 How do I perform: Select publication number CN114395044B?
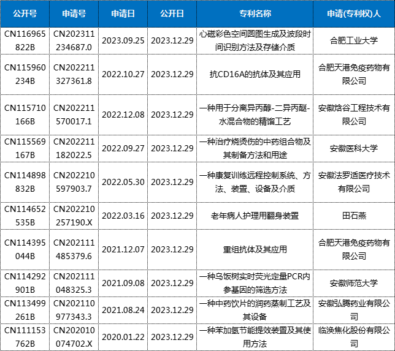point(25,249)
